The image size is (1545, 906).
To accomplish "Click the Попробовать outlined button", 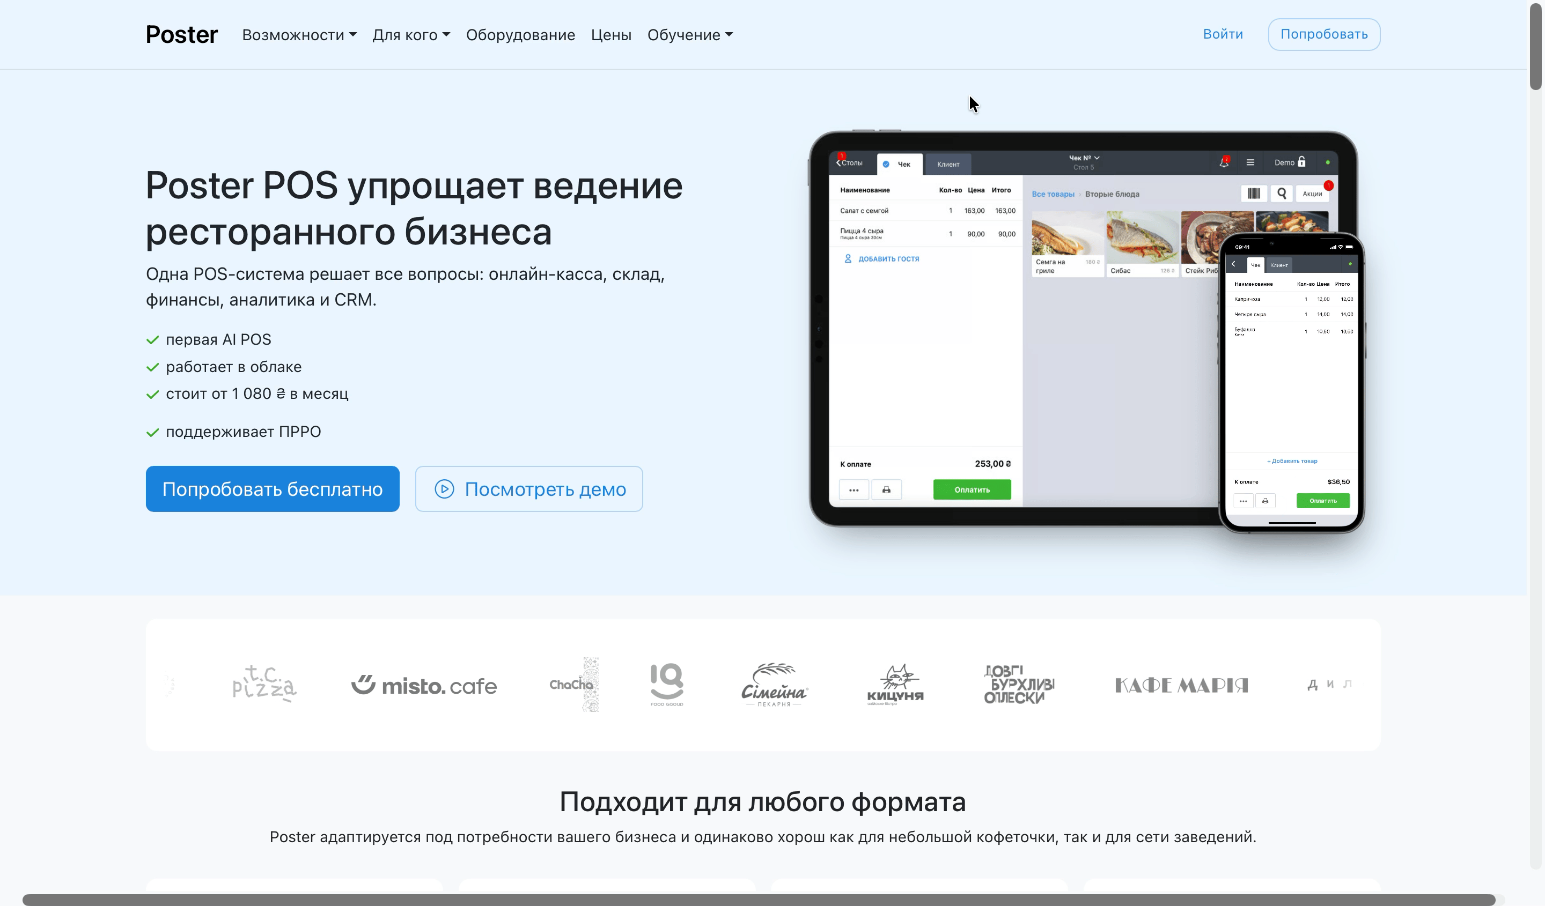I will 1323,34.
